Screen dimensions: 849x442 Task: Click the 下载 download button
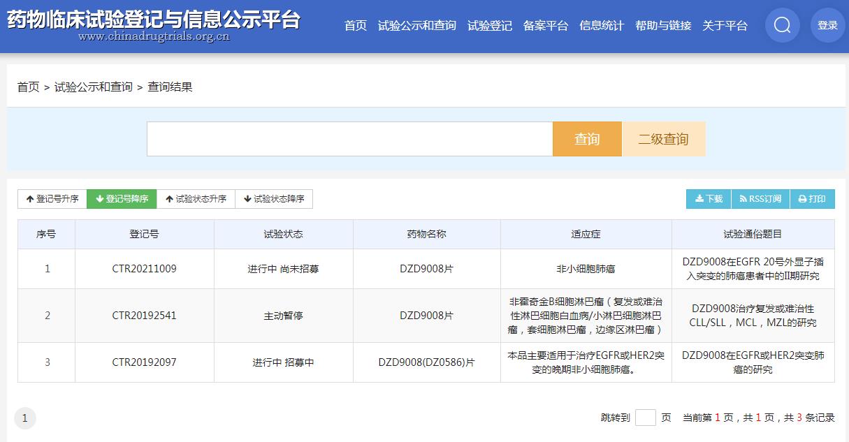pyautogui.click(x=709, y=199)
